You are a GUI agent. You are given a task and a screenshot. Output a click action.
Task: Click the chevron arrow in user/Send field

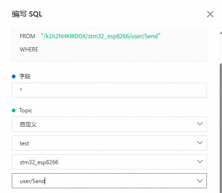[200, 181]
